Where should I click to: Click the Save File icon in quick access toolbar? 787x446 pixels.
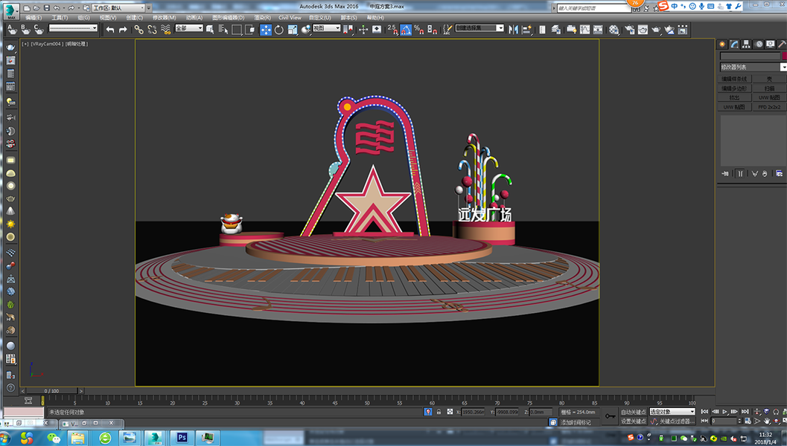pos(47,8)
